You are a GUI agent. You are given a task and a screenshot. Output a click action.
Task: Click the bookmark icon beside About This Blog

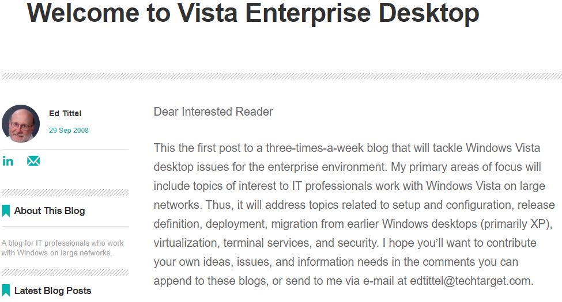(6, 211)
